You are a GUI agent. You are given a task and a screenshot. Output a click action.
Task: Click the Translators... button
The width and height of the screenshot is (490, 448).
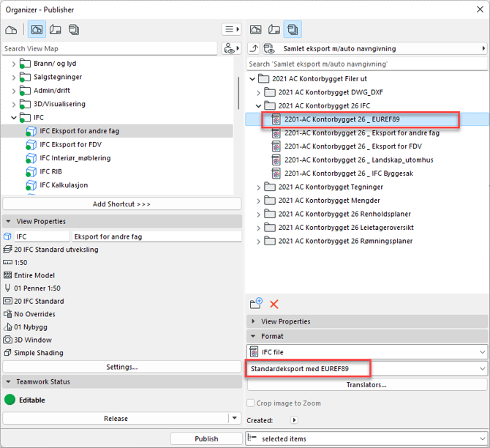point(366,385)
